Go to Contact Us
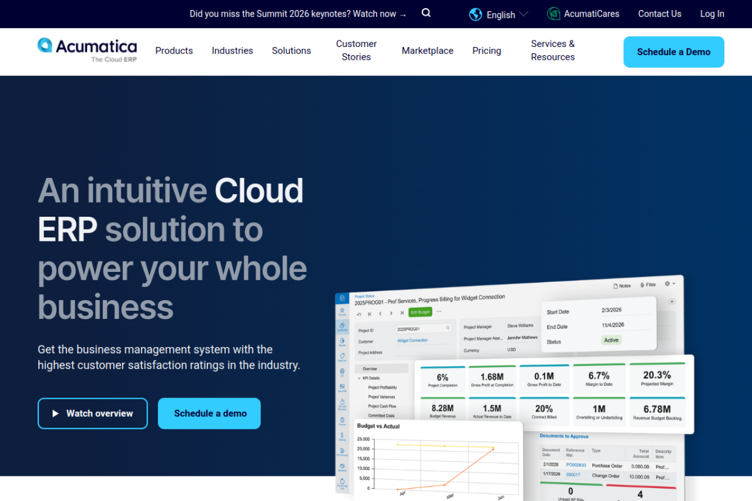752x501 pixels. [x=660, y=14]
